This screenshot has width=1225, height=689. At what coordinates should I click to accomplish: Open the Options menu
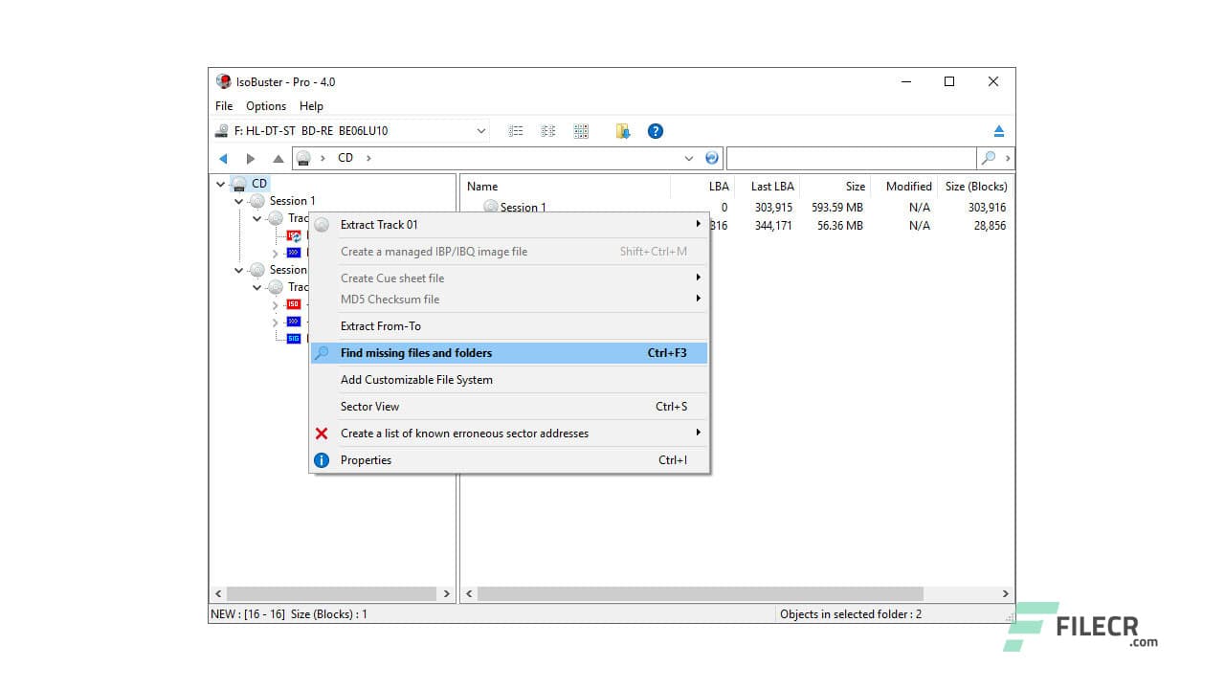[x=265, y=106]
